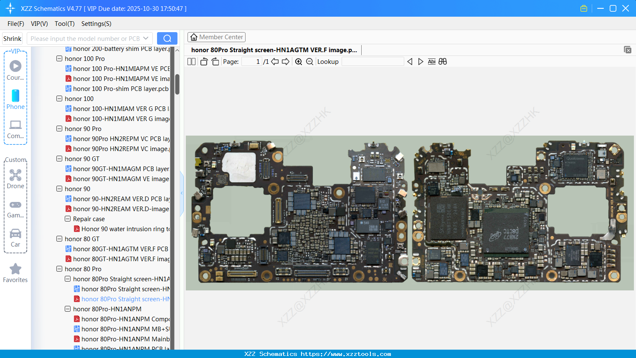The image size is (636, 358).
Task: Collapse the honor 80Pro-HN1ANPM subfolder
Action: (68, 309)
